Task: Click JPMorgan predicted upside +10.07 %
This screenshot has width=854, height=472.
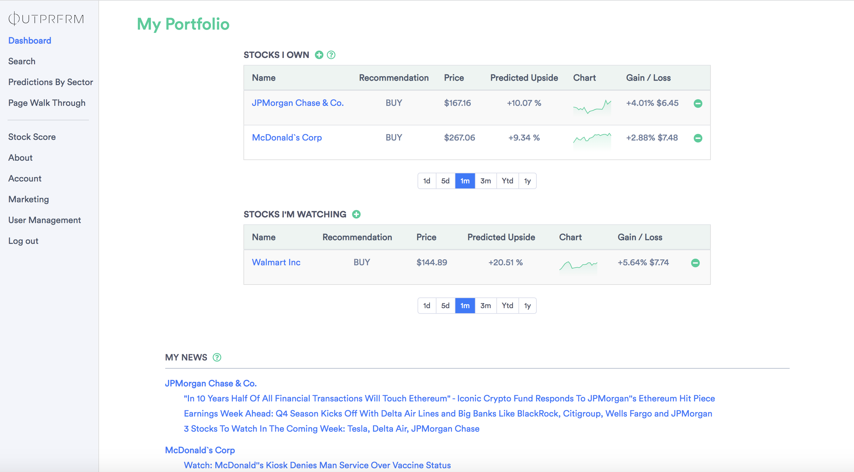Action: click(524, 103)
